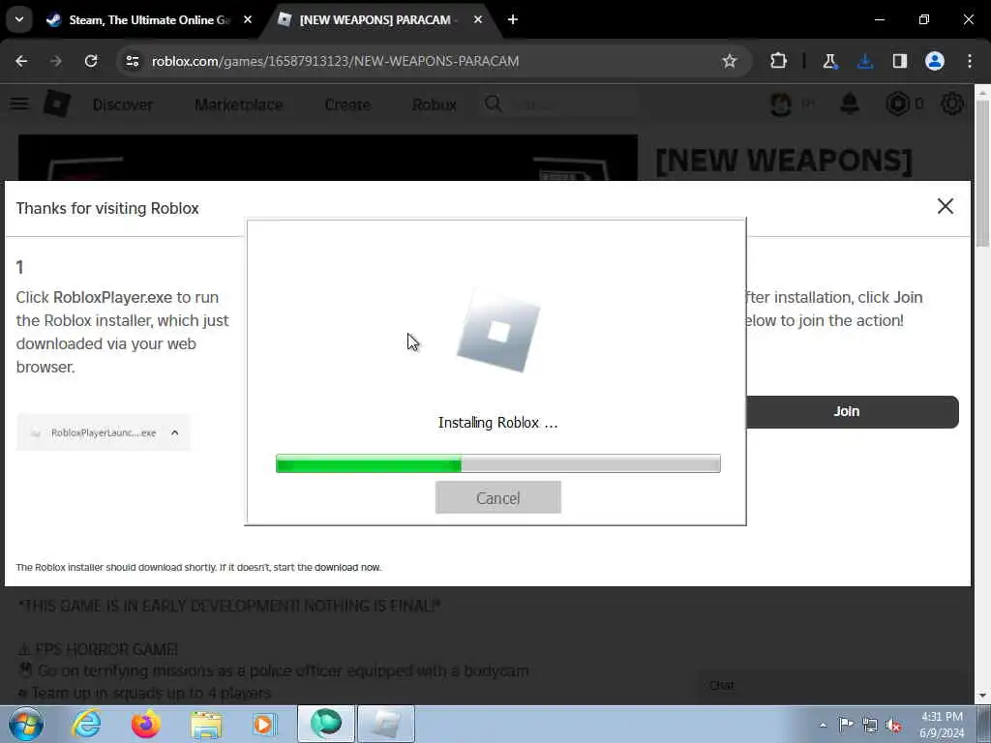Click the Installing Roblox progress bar
Image resolution: width=991 pixels, height=743 pixels.
[498, 463]
